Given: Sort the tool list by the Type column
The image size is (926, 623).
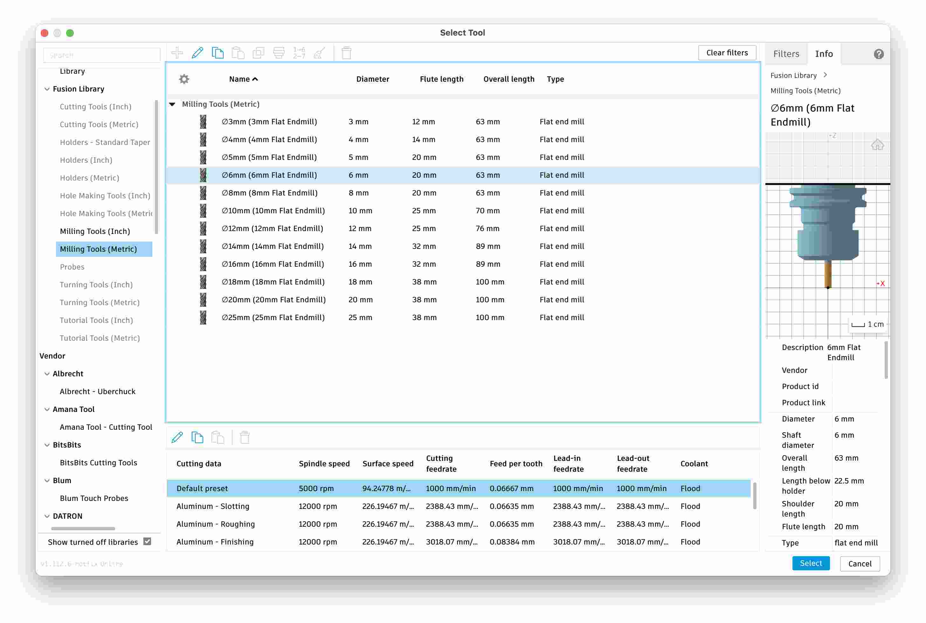Looking at the screenshot, I should coord(555,79).
